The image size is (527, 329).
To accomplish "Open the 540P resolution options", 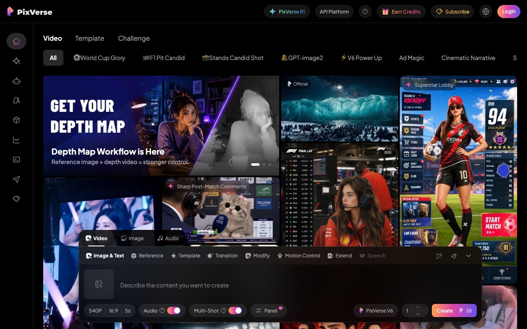I will coord(95,310).
